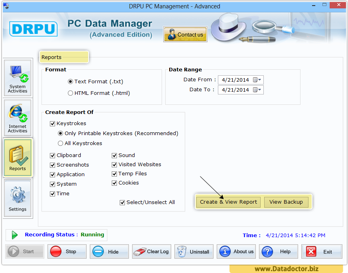Image resolution: width=348 pixels, height=273 pixels.
Task: Click the Exit button with red X
Action: coord(322,251)
